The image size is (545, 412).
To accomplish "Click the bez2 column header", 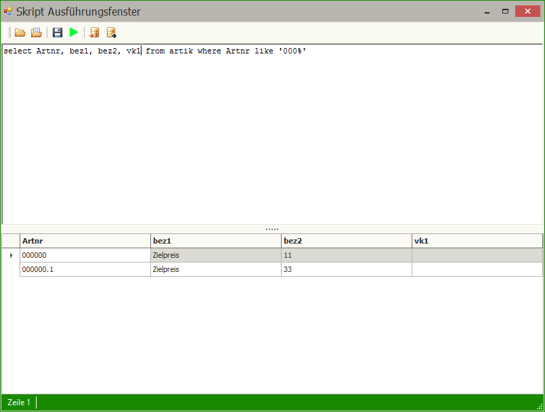I will click(346, 241).
